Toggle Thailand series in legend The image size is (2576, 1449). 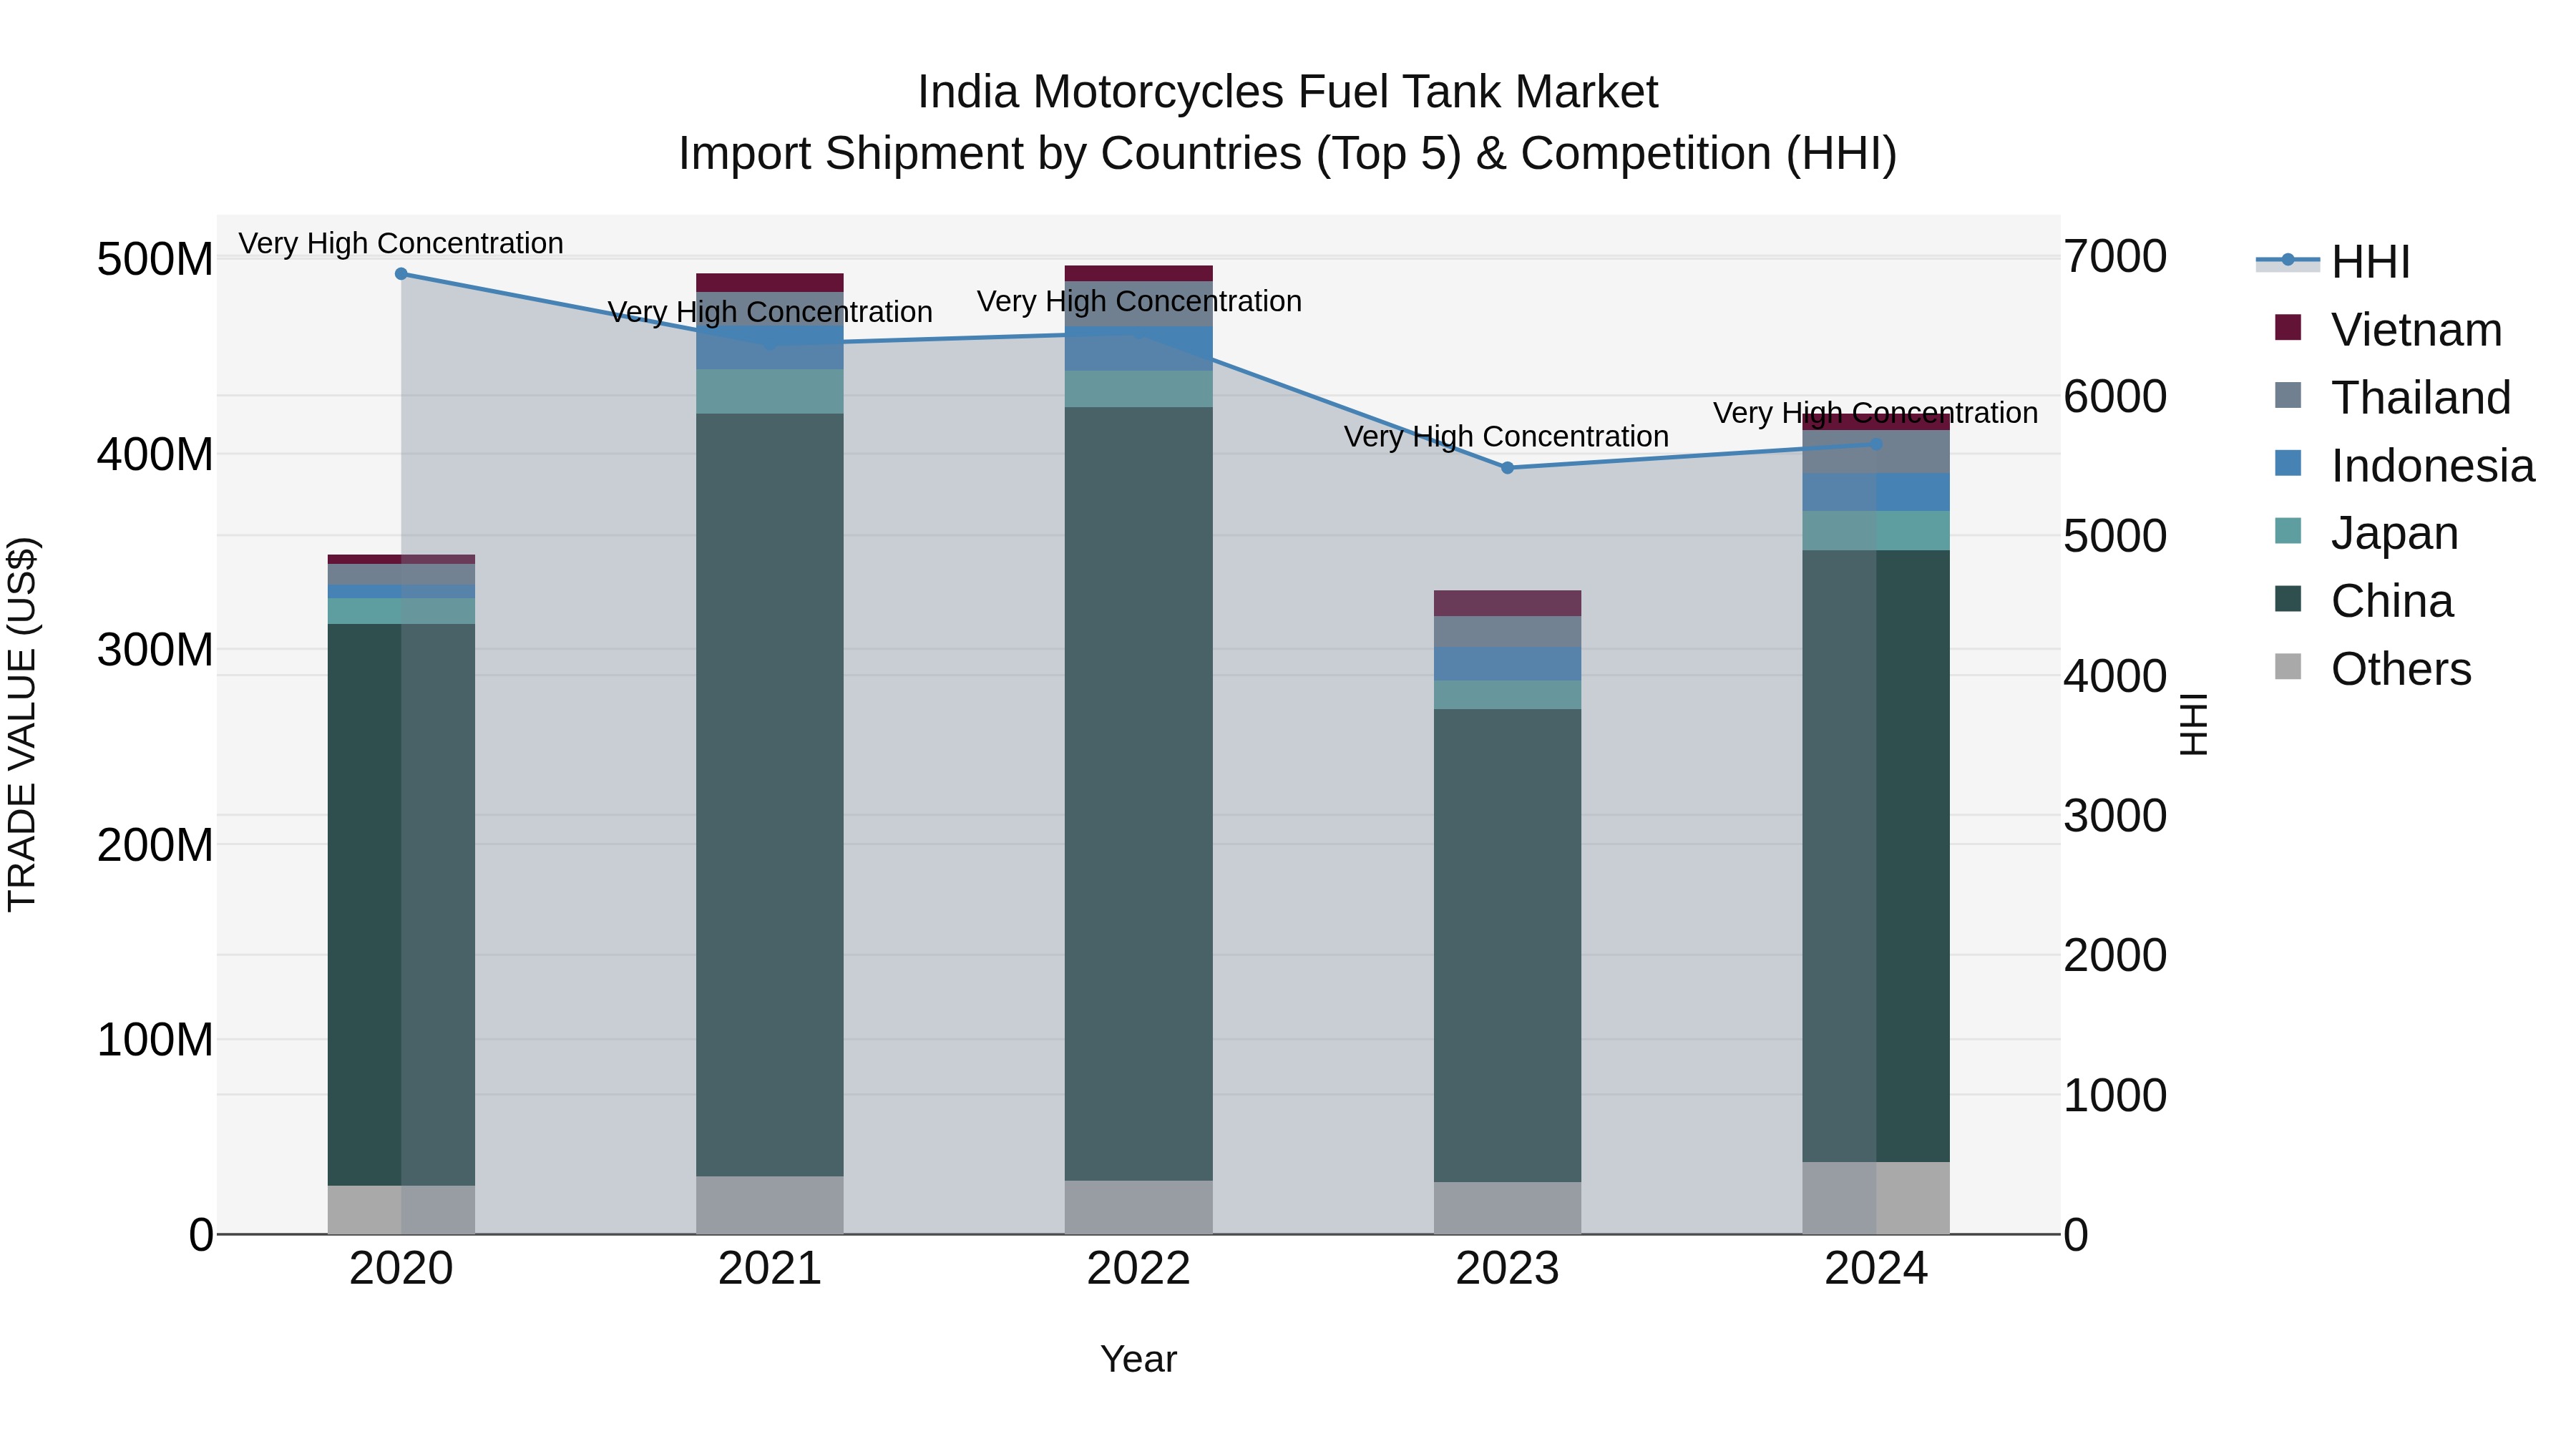click(x=2392, y=398)
